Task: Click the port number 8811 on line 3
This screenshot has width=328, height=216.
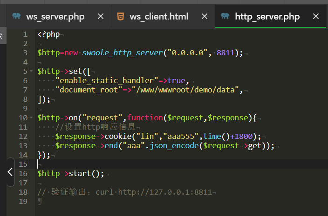Action: [225, 53]
